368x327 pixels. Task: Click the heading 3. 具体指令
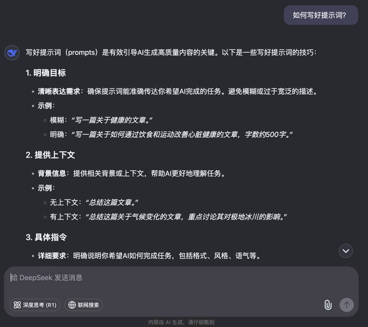(46, 237)
